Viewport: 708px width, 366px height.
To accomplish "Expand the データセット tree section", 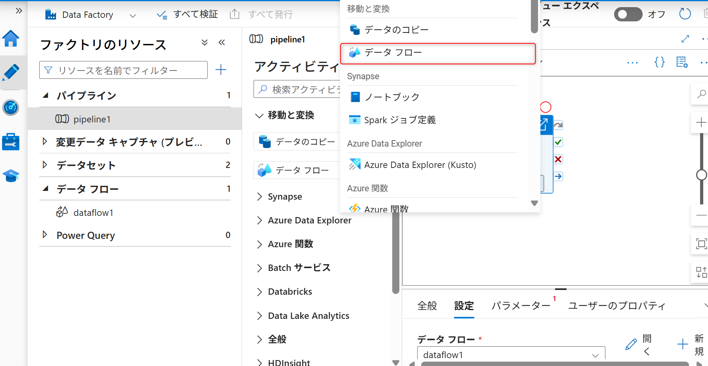I will pyautogui.click(x=45, y=165).
